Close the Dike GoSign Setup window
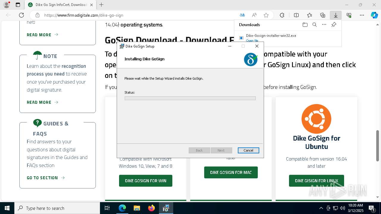Viewport: 381px width, 214px height. (257, 46)
